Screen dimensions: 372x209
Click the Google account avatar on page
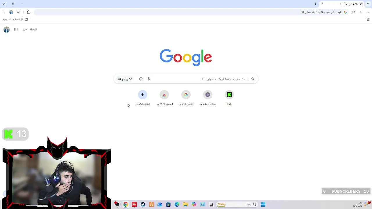click(6, 30)
